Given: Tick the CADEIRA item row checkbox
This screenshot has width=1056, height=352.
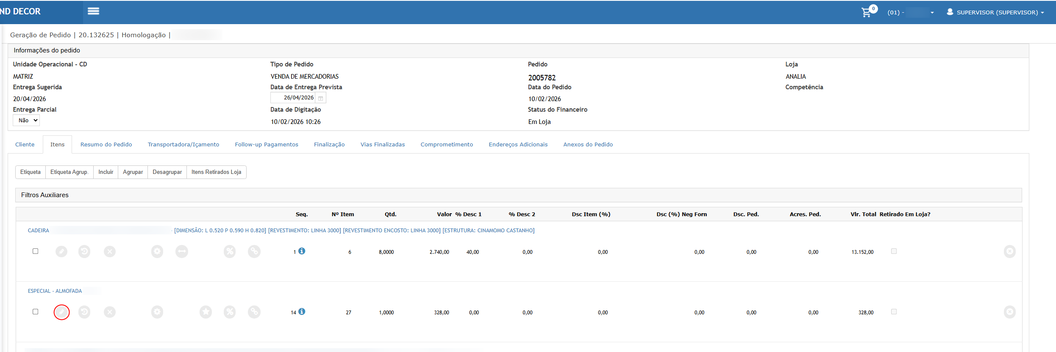Looking at the screenshot, I should 36,251.
